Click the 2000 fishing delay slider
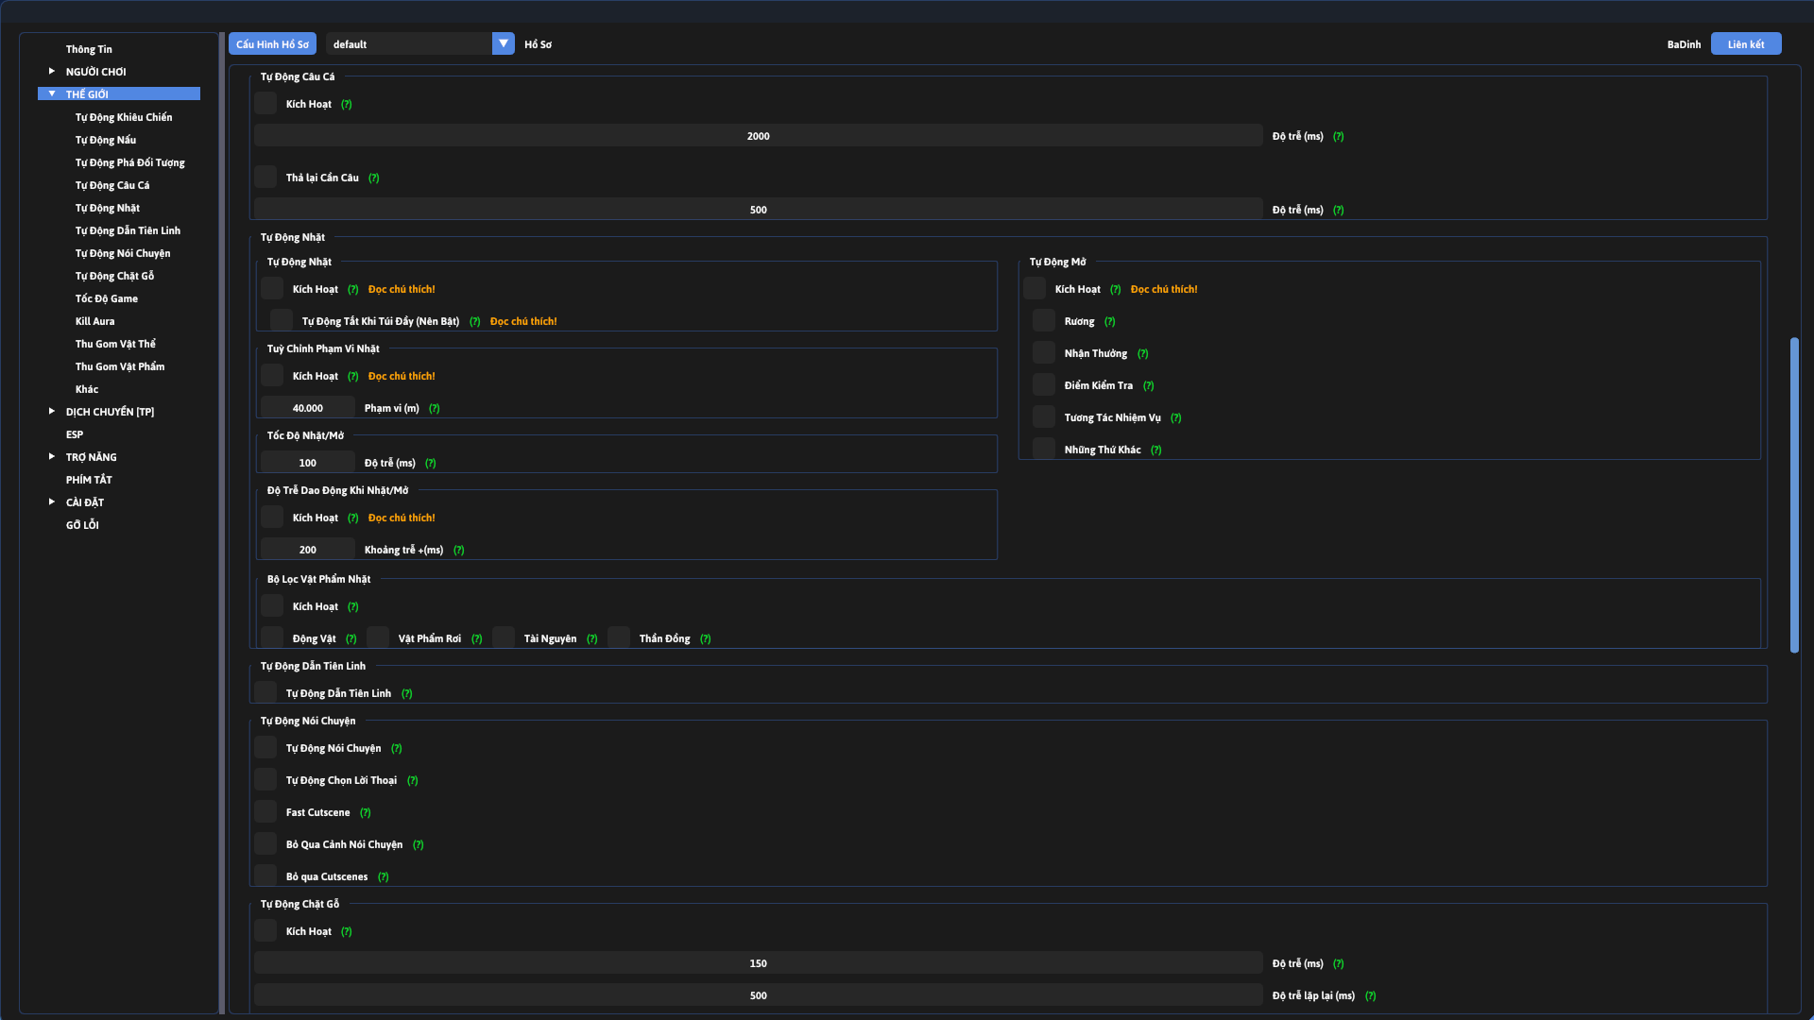Screen dimensions: 1814x1020 coord(758,136)
